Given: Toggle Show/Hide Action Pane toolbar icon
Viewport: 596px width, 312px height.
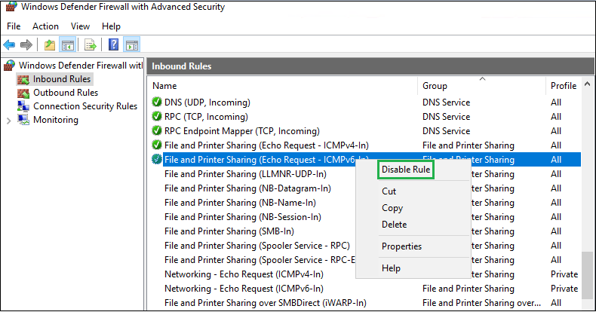Looking at the screenshot, I should pyautogui.click(x=131, y=45).
